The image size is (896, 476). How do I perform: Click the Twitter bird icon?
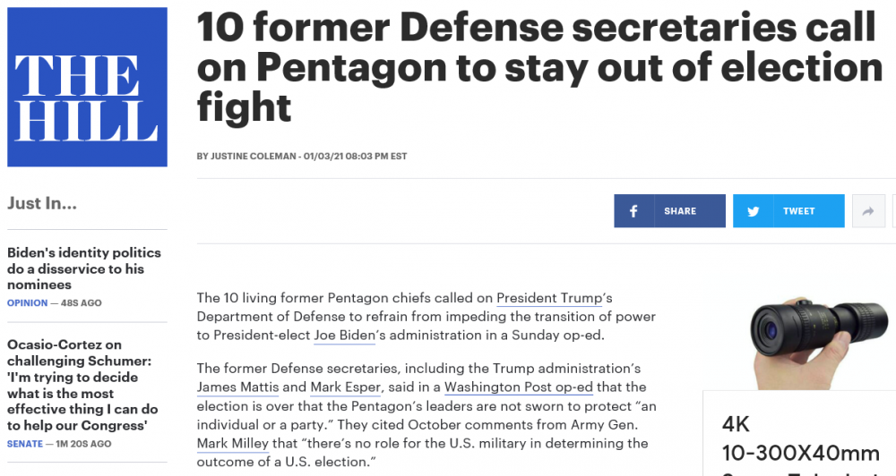click(x=754, y=211)
